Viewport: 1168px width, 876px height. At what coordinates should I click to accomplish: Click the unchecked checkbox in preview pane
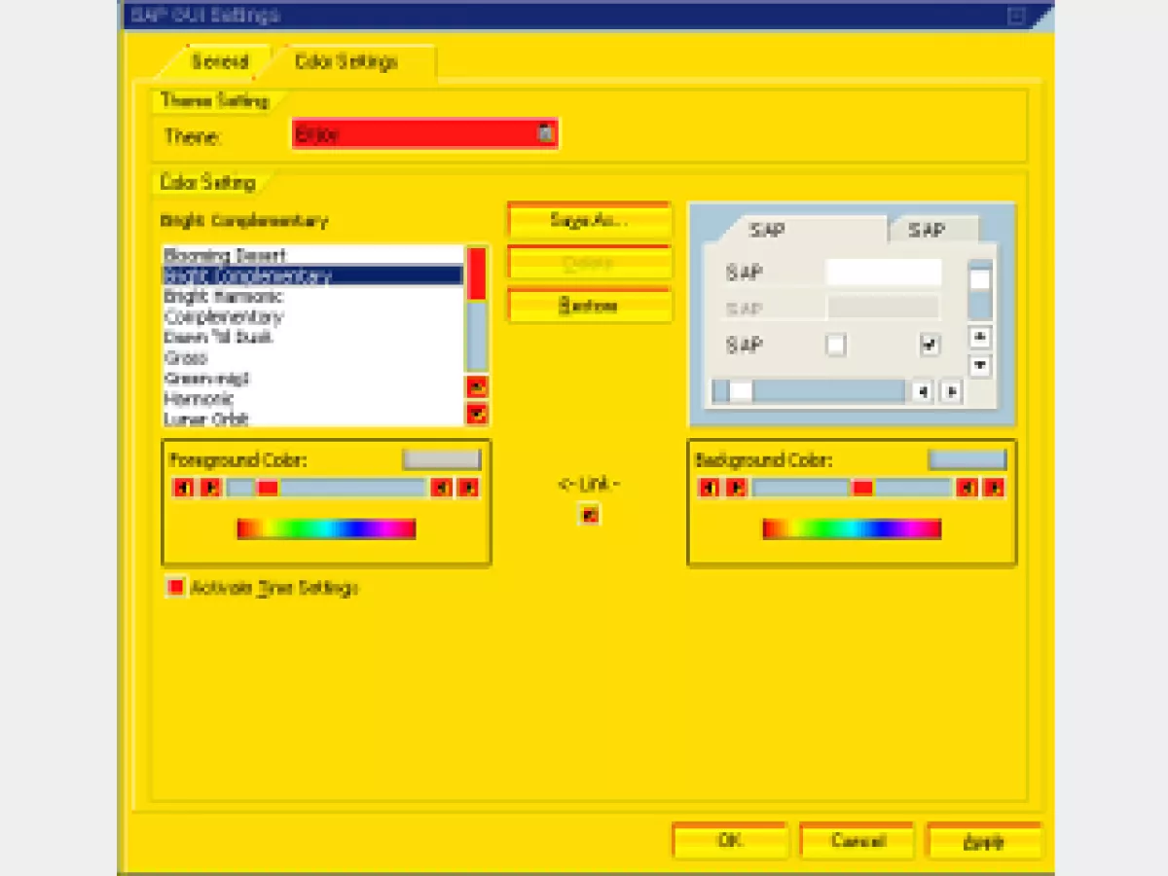[x=836, y=345]
